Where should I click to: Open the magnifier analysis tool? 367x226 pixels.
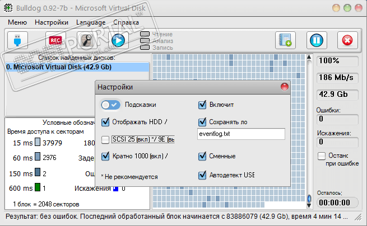click(x=87, y=40)
